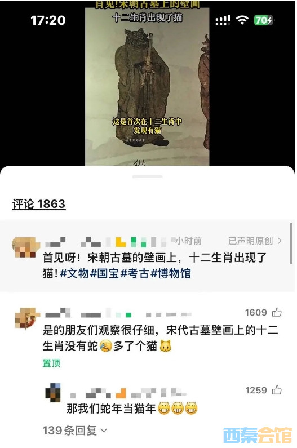Select the 评论 1863 tab

(x=39, y=204)
